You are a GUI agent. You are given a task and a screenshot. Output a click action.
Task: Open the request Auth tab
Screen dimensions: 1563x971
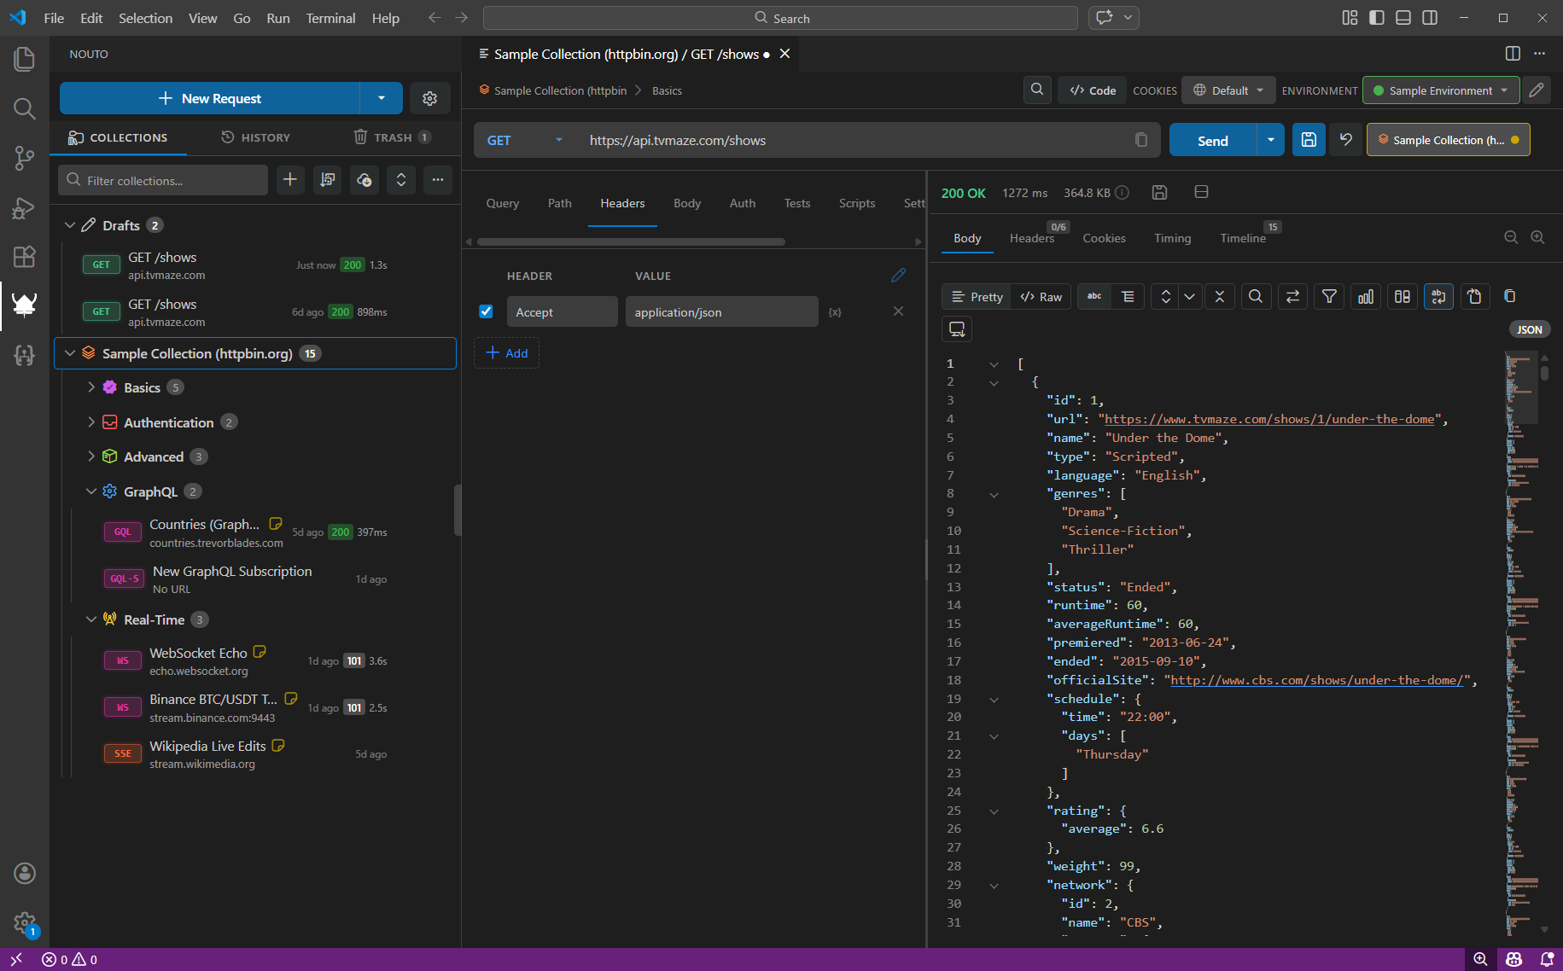click(743, 203)
